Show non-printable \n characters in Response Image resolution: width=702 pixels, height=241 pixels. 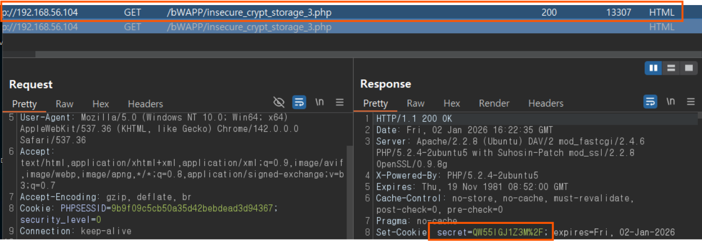pyautogui.click(x=671, y=102)
